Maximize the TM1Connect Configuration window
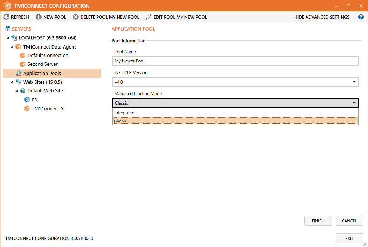Viewport: 368px width, 247px height. (x=349, y=6)
